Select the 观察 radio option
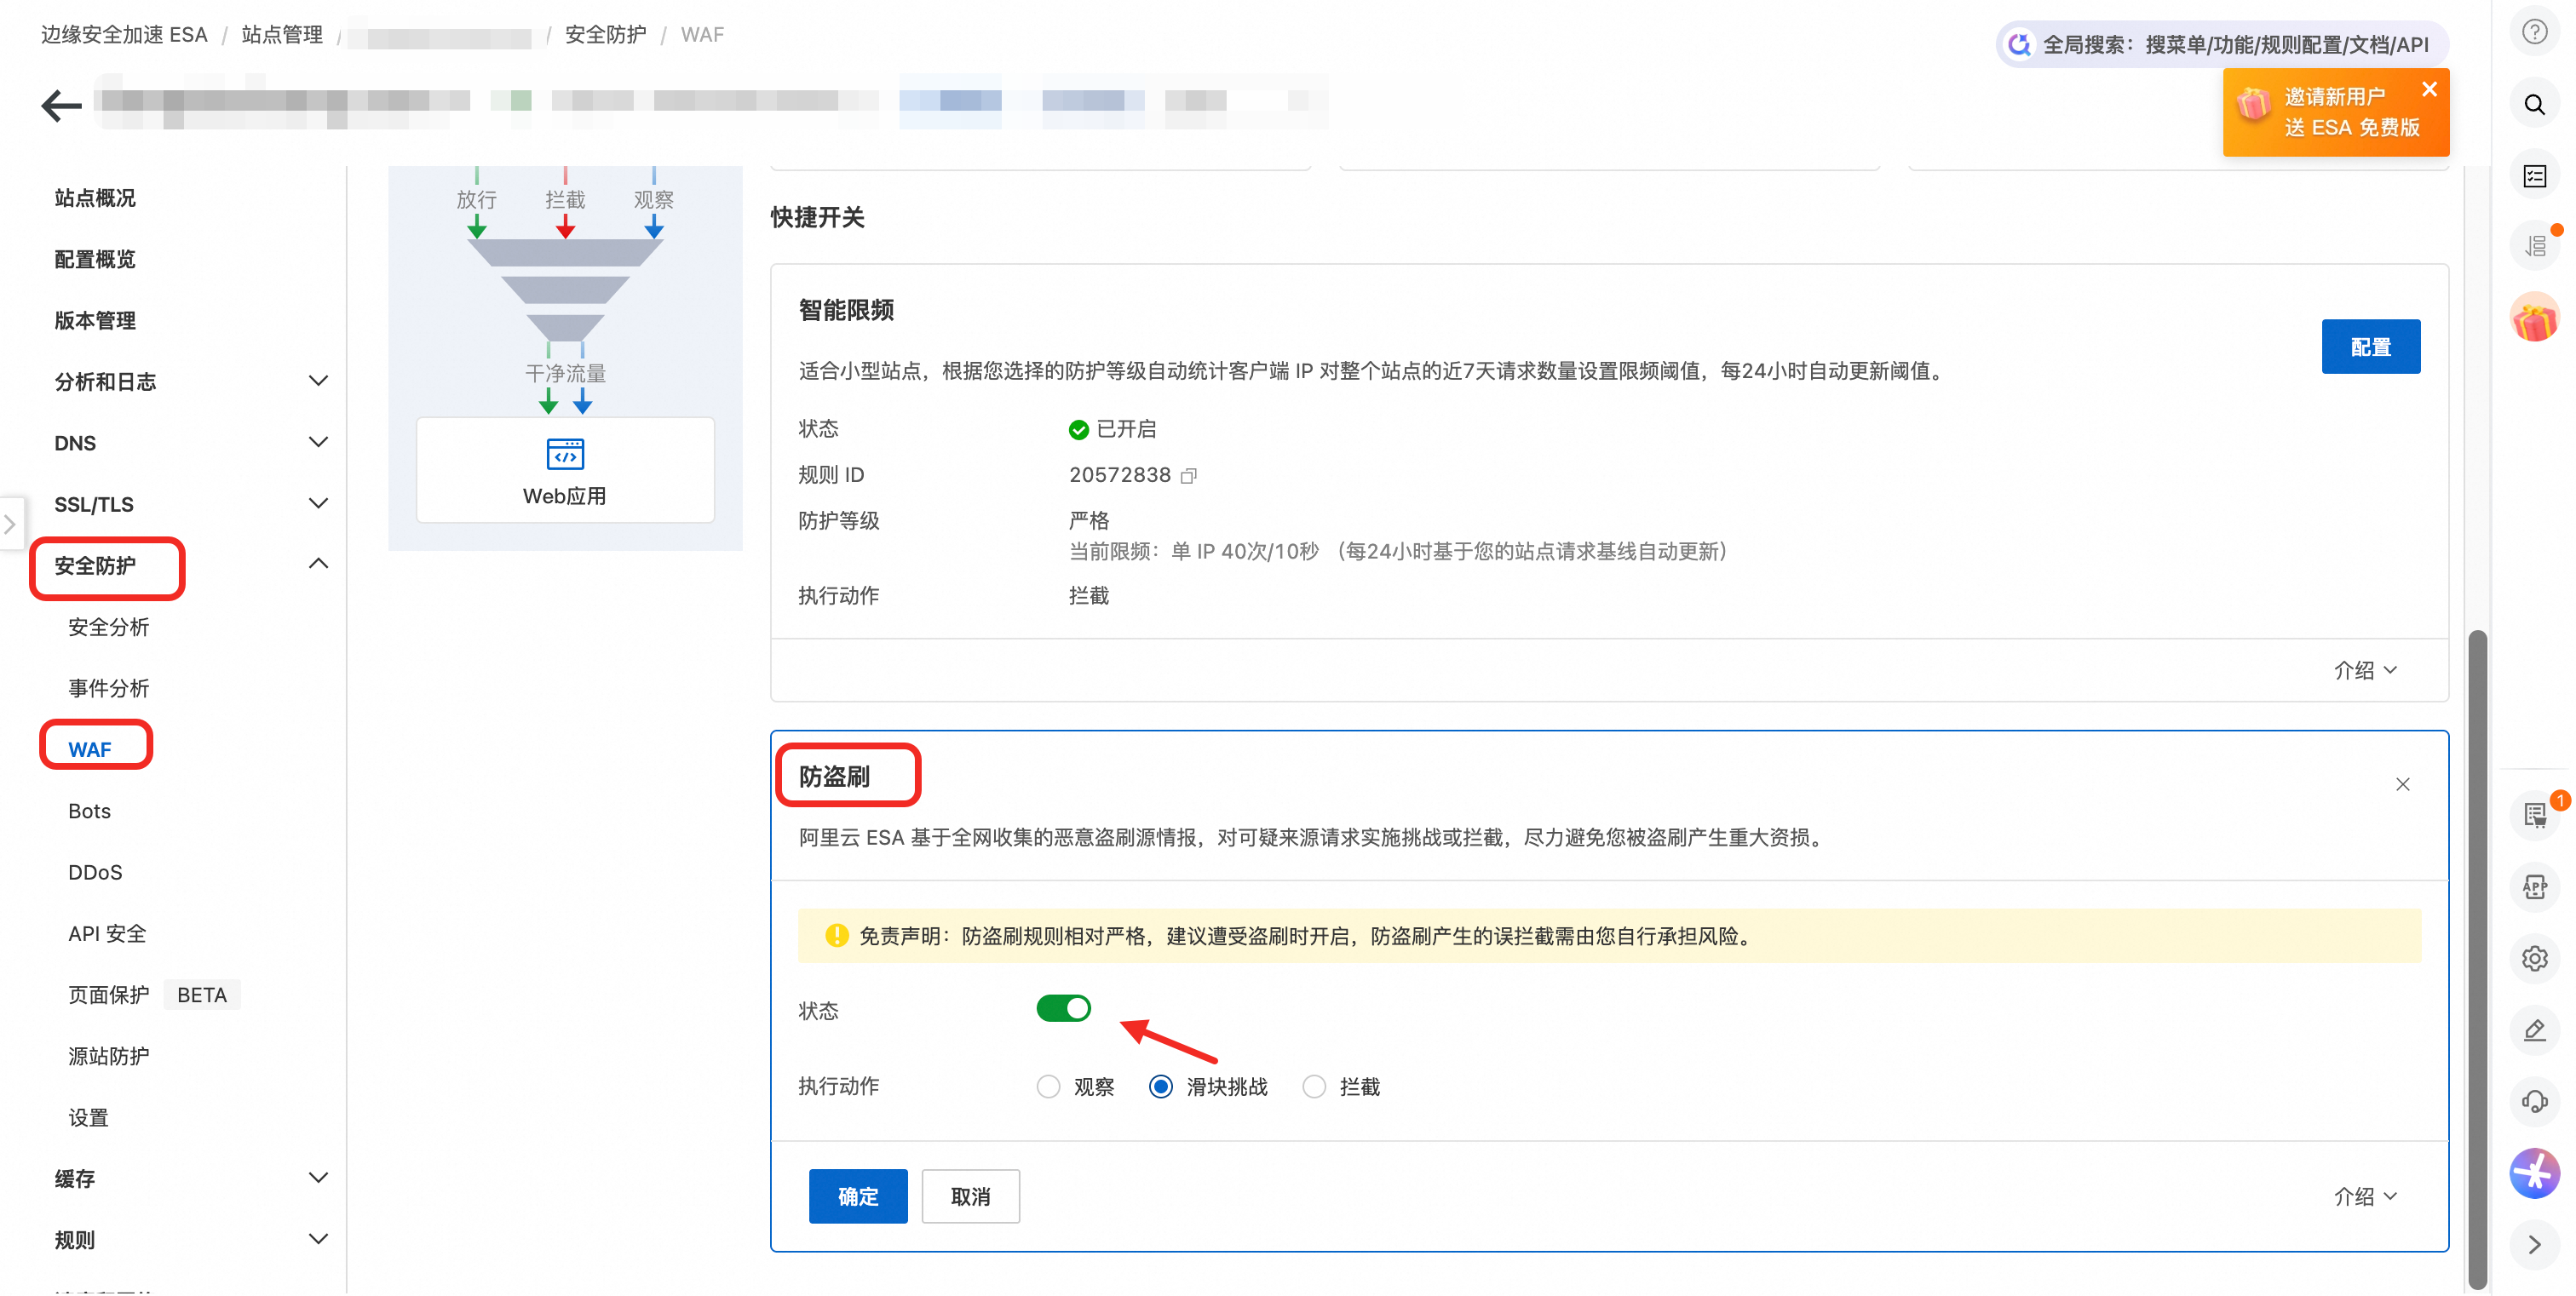 tap(1048, 1087)
